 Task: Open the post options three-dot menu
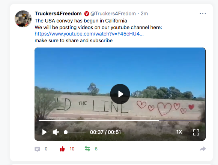(x=203, y=13)
